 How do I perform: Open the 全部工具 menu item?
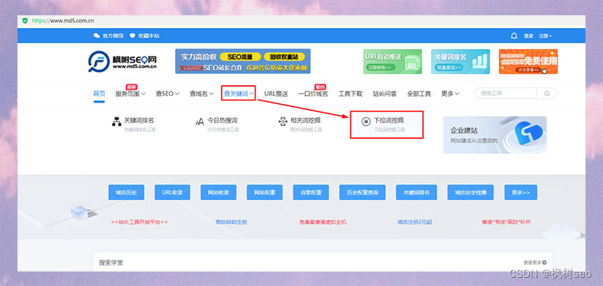(x=419, y=94)
